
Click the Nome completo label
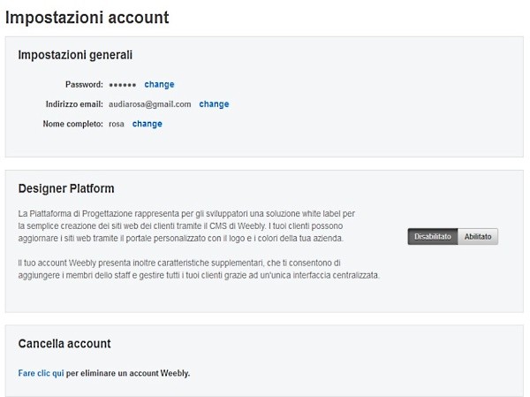[x=72, y=124]
